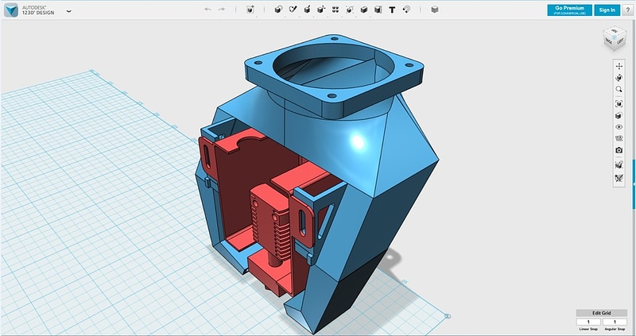Open the Linear Snap value dropdown
Image resolution: width=636 pixels, height=336 pixels.
tap(588, 322)
